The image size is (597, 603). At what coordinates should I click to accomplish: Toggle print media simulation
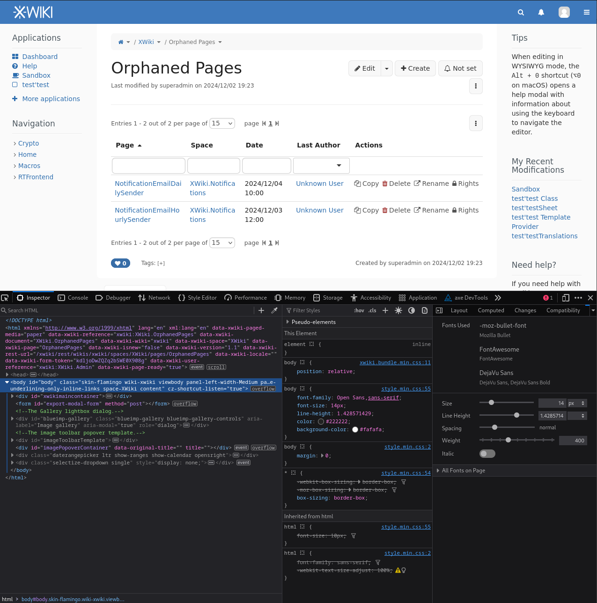click(425, 310)
